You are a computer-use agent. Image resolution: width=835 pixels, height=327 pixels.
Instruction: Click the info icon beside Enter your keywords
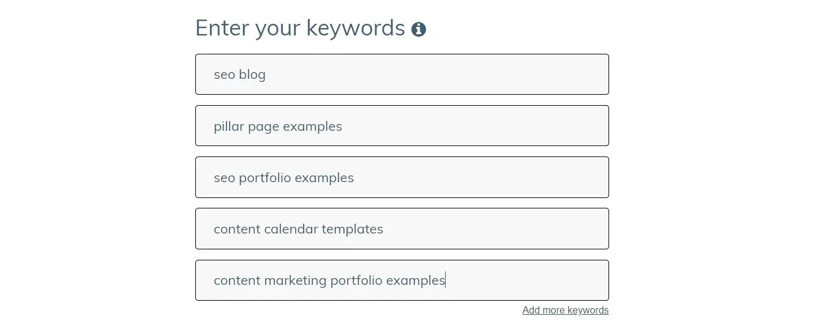click(x=419, y=29)
